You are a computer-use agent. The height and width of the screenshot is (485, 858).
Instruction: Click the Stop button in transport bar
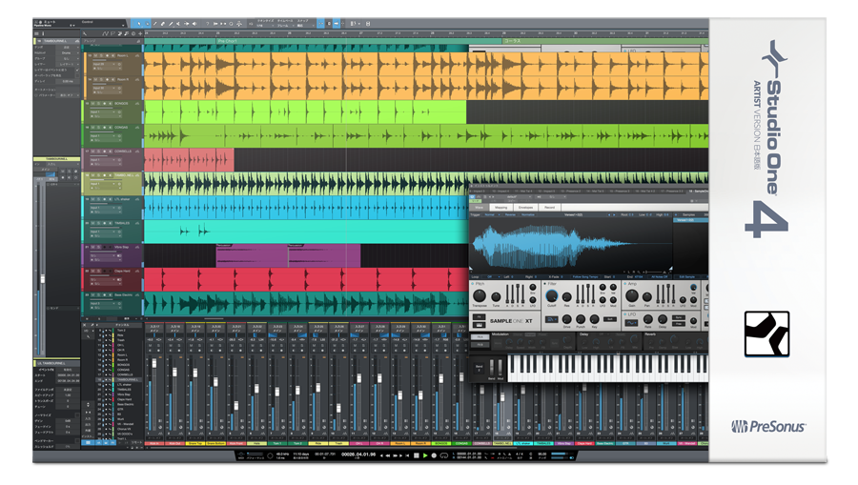click(417, 455)
